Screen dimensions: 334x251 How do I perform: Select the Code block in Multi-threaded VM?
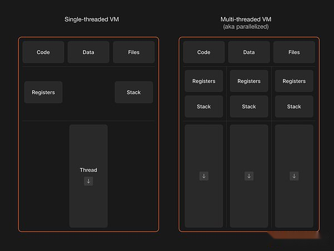(204, 52)
